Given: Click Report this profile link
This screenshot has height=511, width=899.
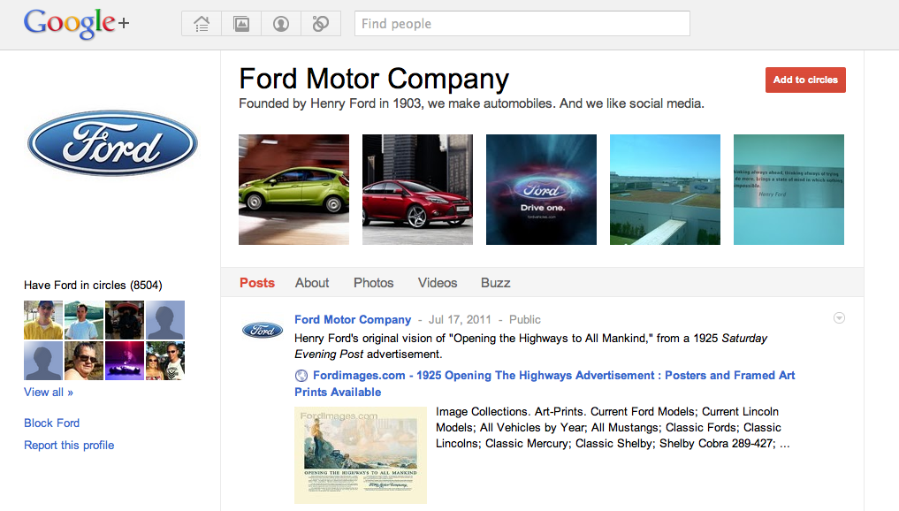Looking at the screenshot, I should [x=69, y=445].
